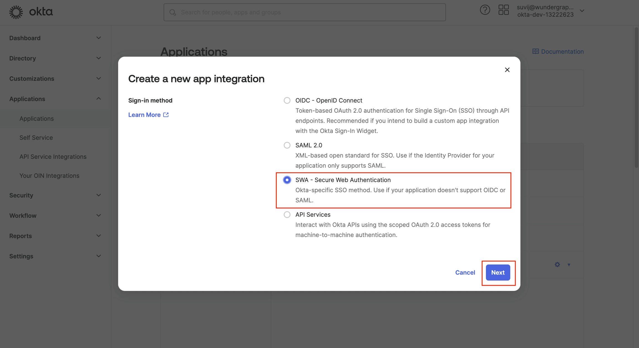Viewport: 639px width, 348px height.
Task: Click the search magnifier icon
Action: 173,12
